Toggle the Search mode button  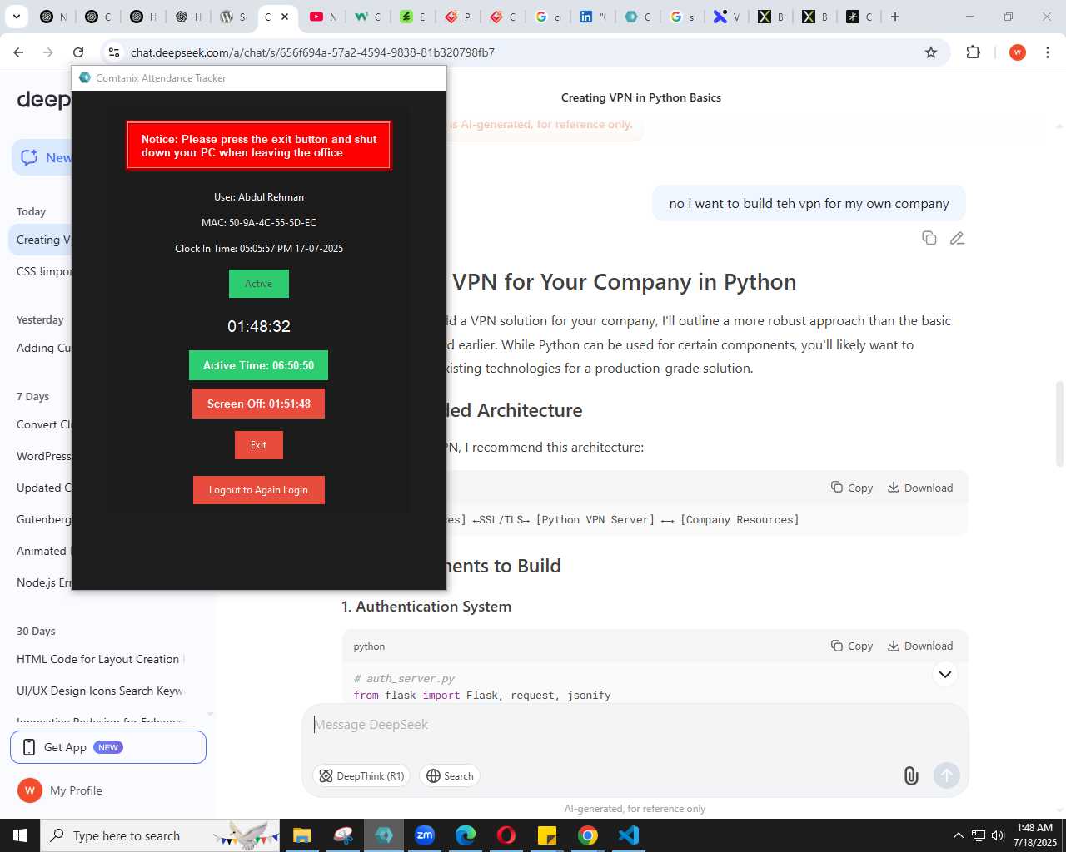(450, 776)
